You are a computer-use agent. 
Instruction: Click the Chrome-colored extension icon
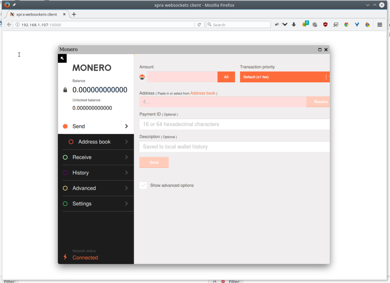coord(346,25)
